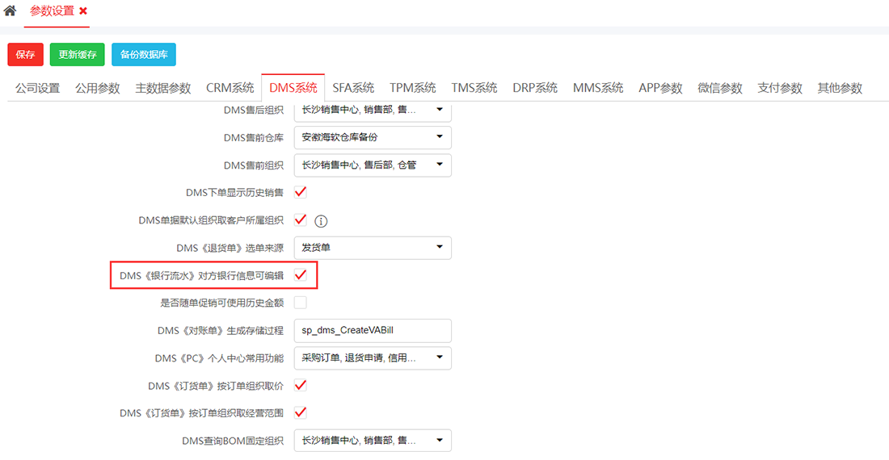The height and width of the screenshot is (460, 889).
Task: Click the red 保存 button
Action: [25, 54]
